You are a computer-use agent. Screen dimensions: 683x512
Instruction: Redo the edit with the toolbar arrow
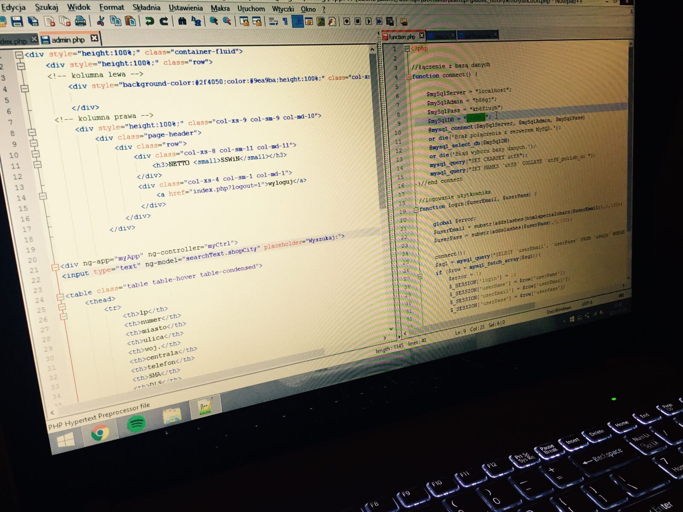(164, 20)
